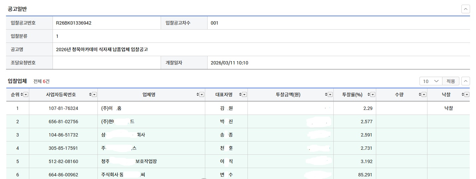
Task: Sort by 수량 column
Action: pos(420,95)
